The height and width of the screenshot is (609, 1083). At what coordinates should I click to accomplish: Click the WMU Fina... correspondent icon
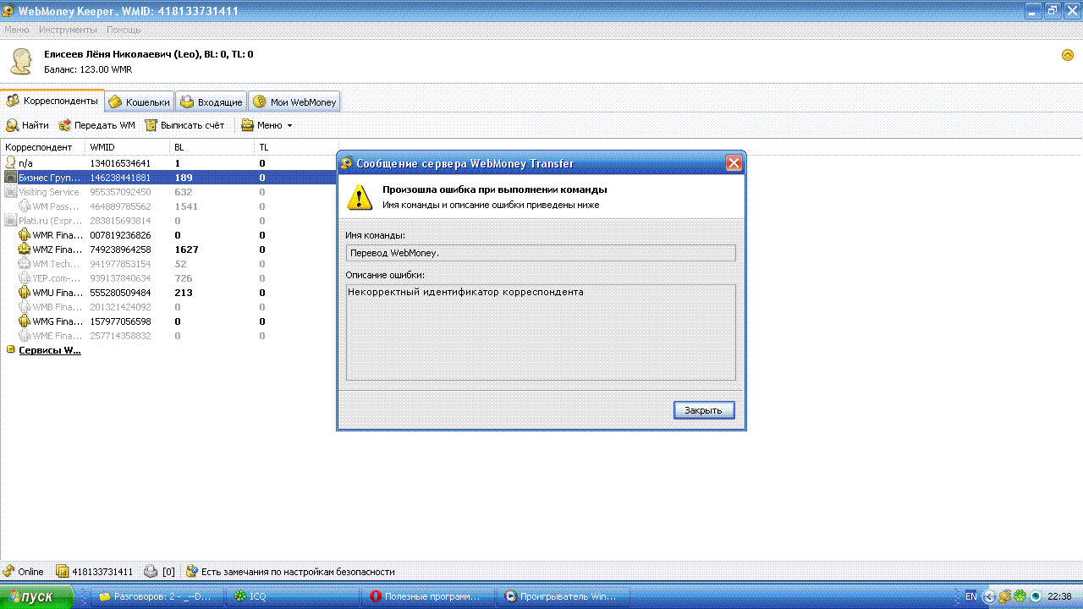(25, 293)
